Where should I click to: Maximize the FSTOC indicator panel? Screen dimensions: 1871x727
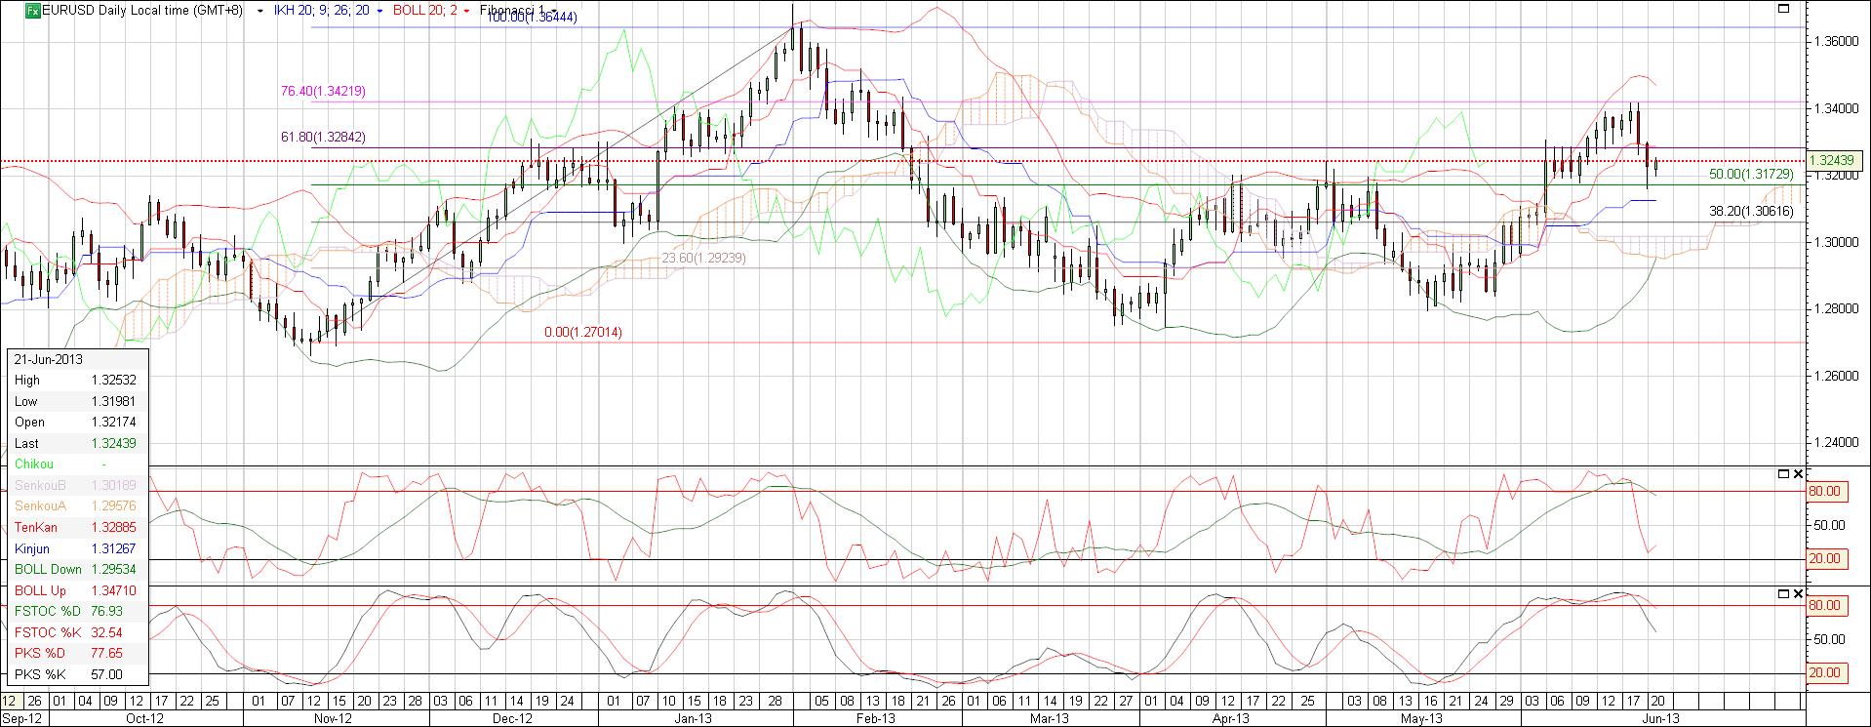coord(1784,474)
